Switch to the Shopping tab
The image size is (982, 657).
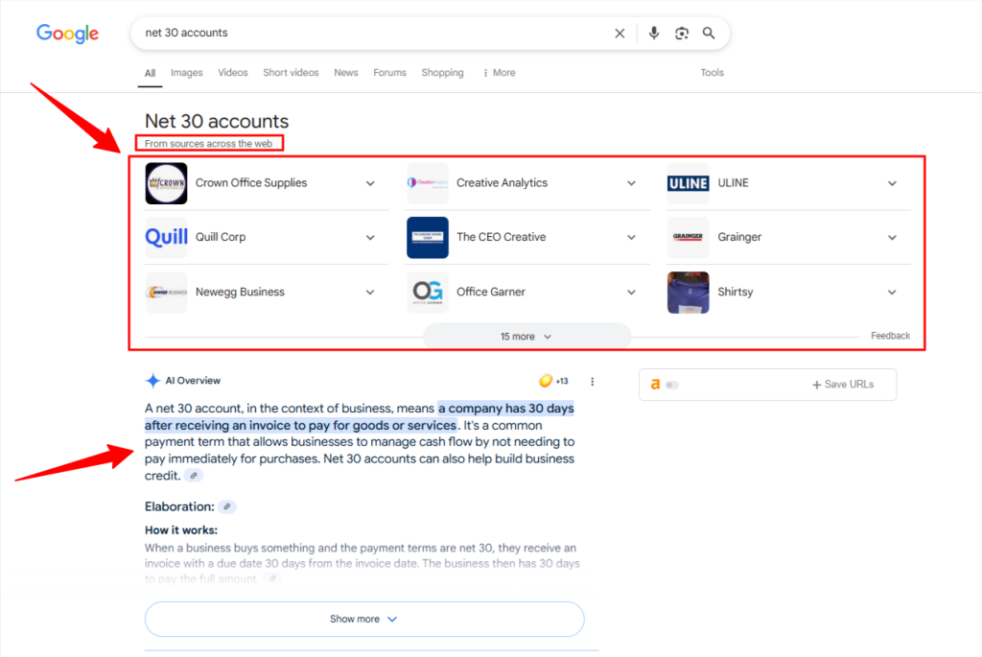(442, 73)
